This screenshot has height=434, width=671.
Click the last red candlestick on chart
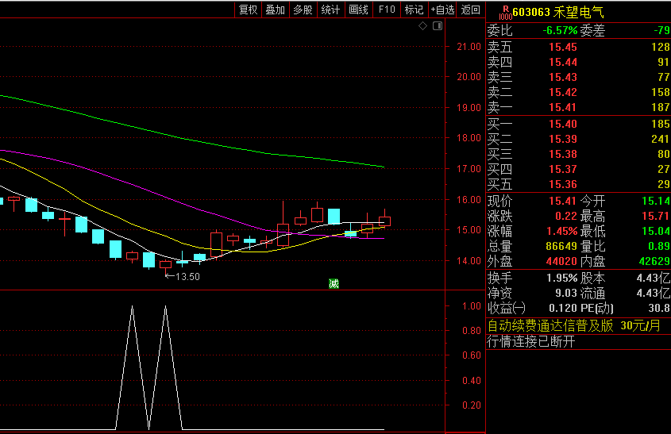pos(384,221)
